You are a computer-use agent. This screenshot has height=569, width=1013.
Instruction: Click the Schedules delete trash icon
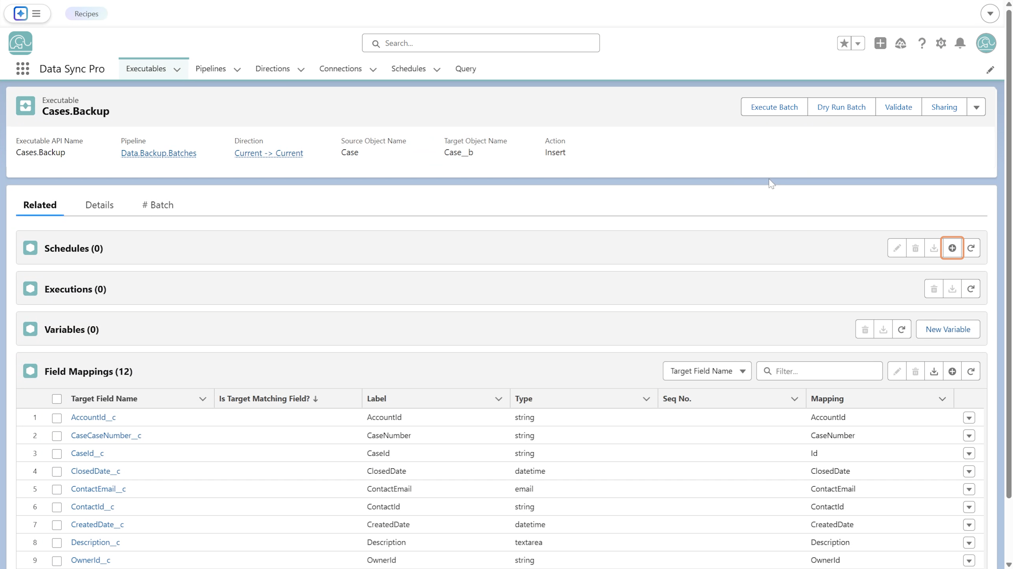(915, 248)
